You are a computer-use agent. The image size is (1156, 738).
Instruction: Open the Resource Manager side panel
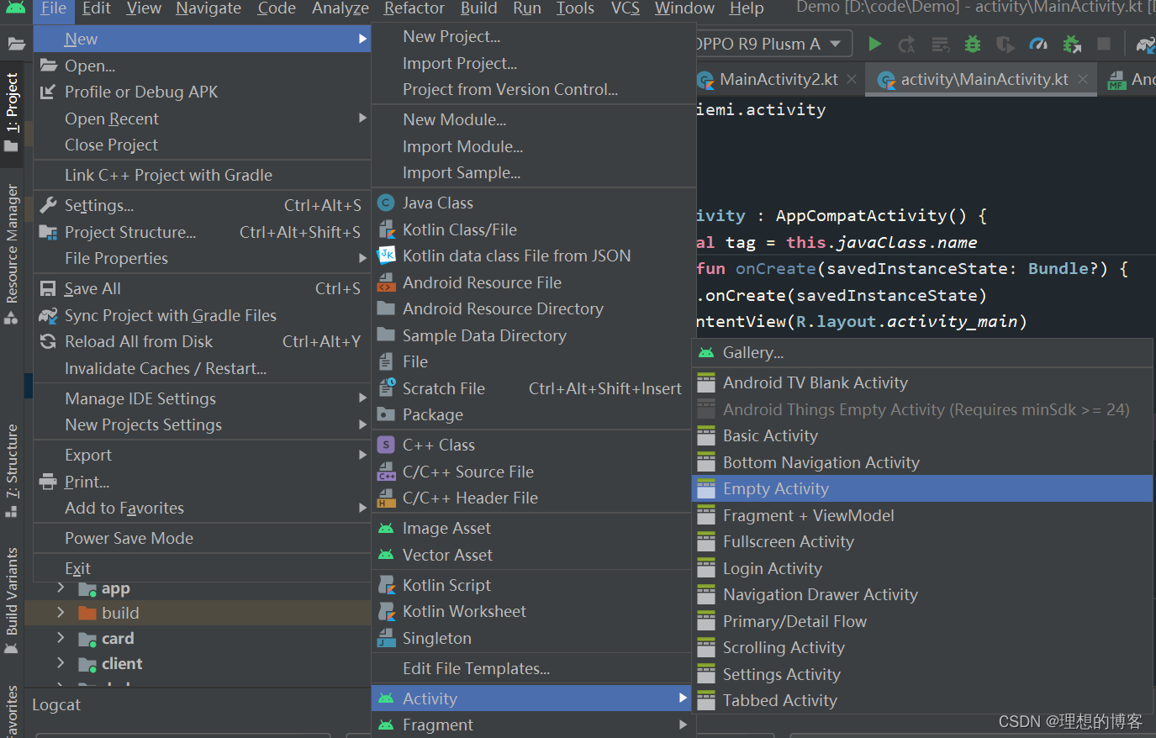(x=12, y=255)
